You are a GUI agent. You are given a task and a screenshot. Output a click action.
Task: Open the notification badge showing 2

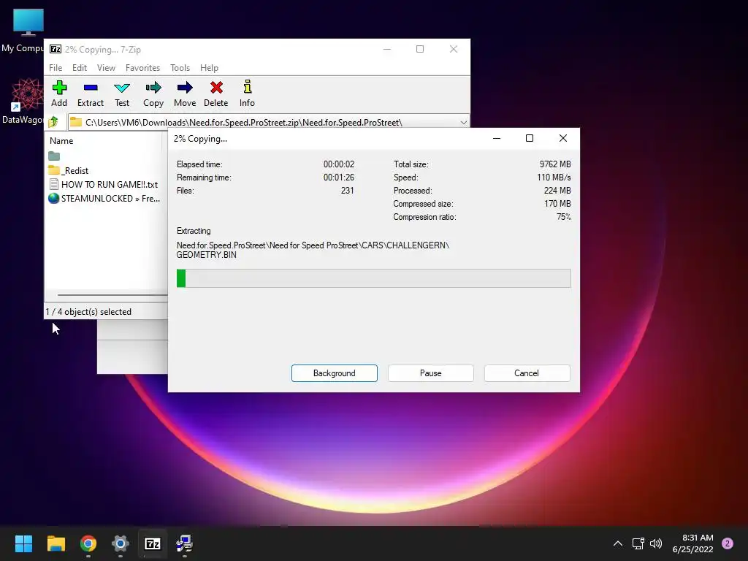tap(728, 543)
